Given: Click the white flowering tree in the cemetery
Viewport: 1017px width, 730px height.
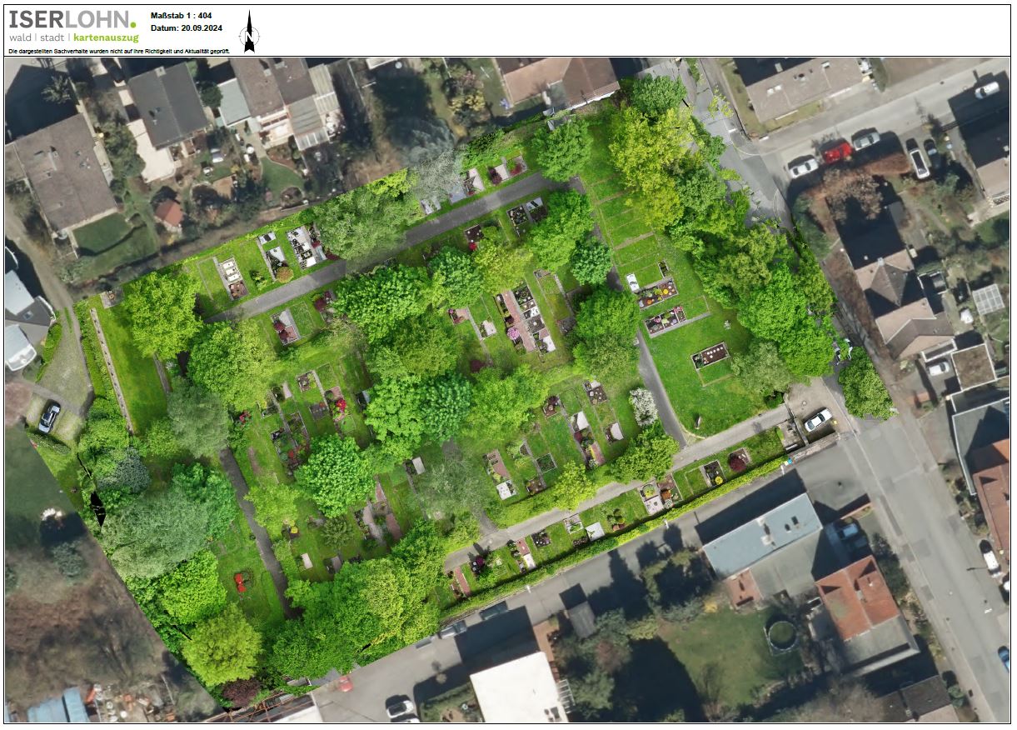Looking at the screenshot, I should click(643, 405).
